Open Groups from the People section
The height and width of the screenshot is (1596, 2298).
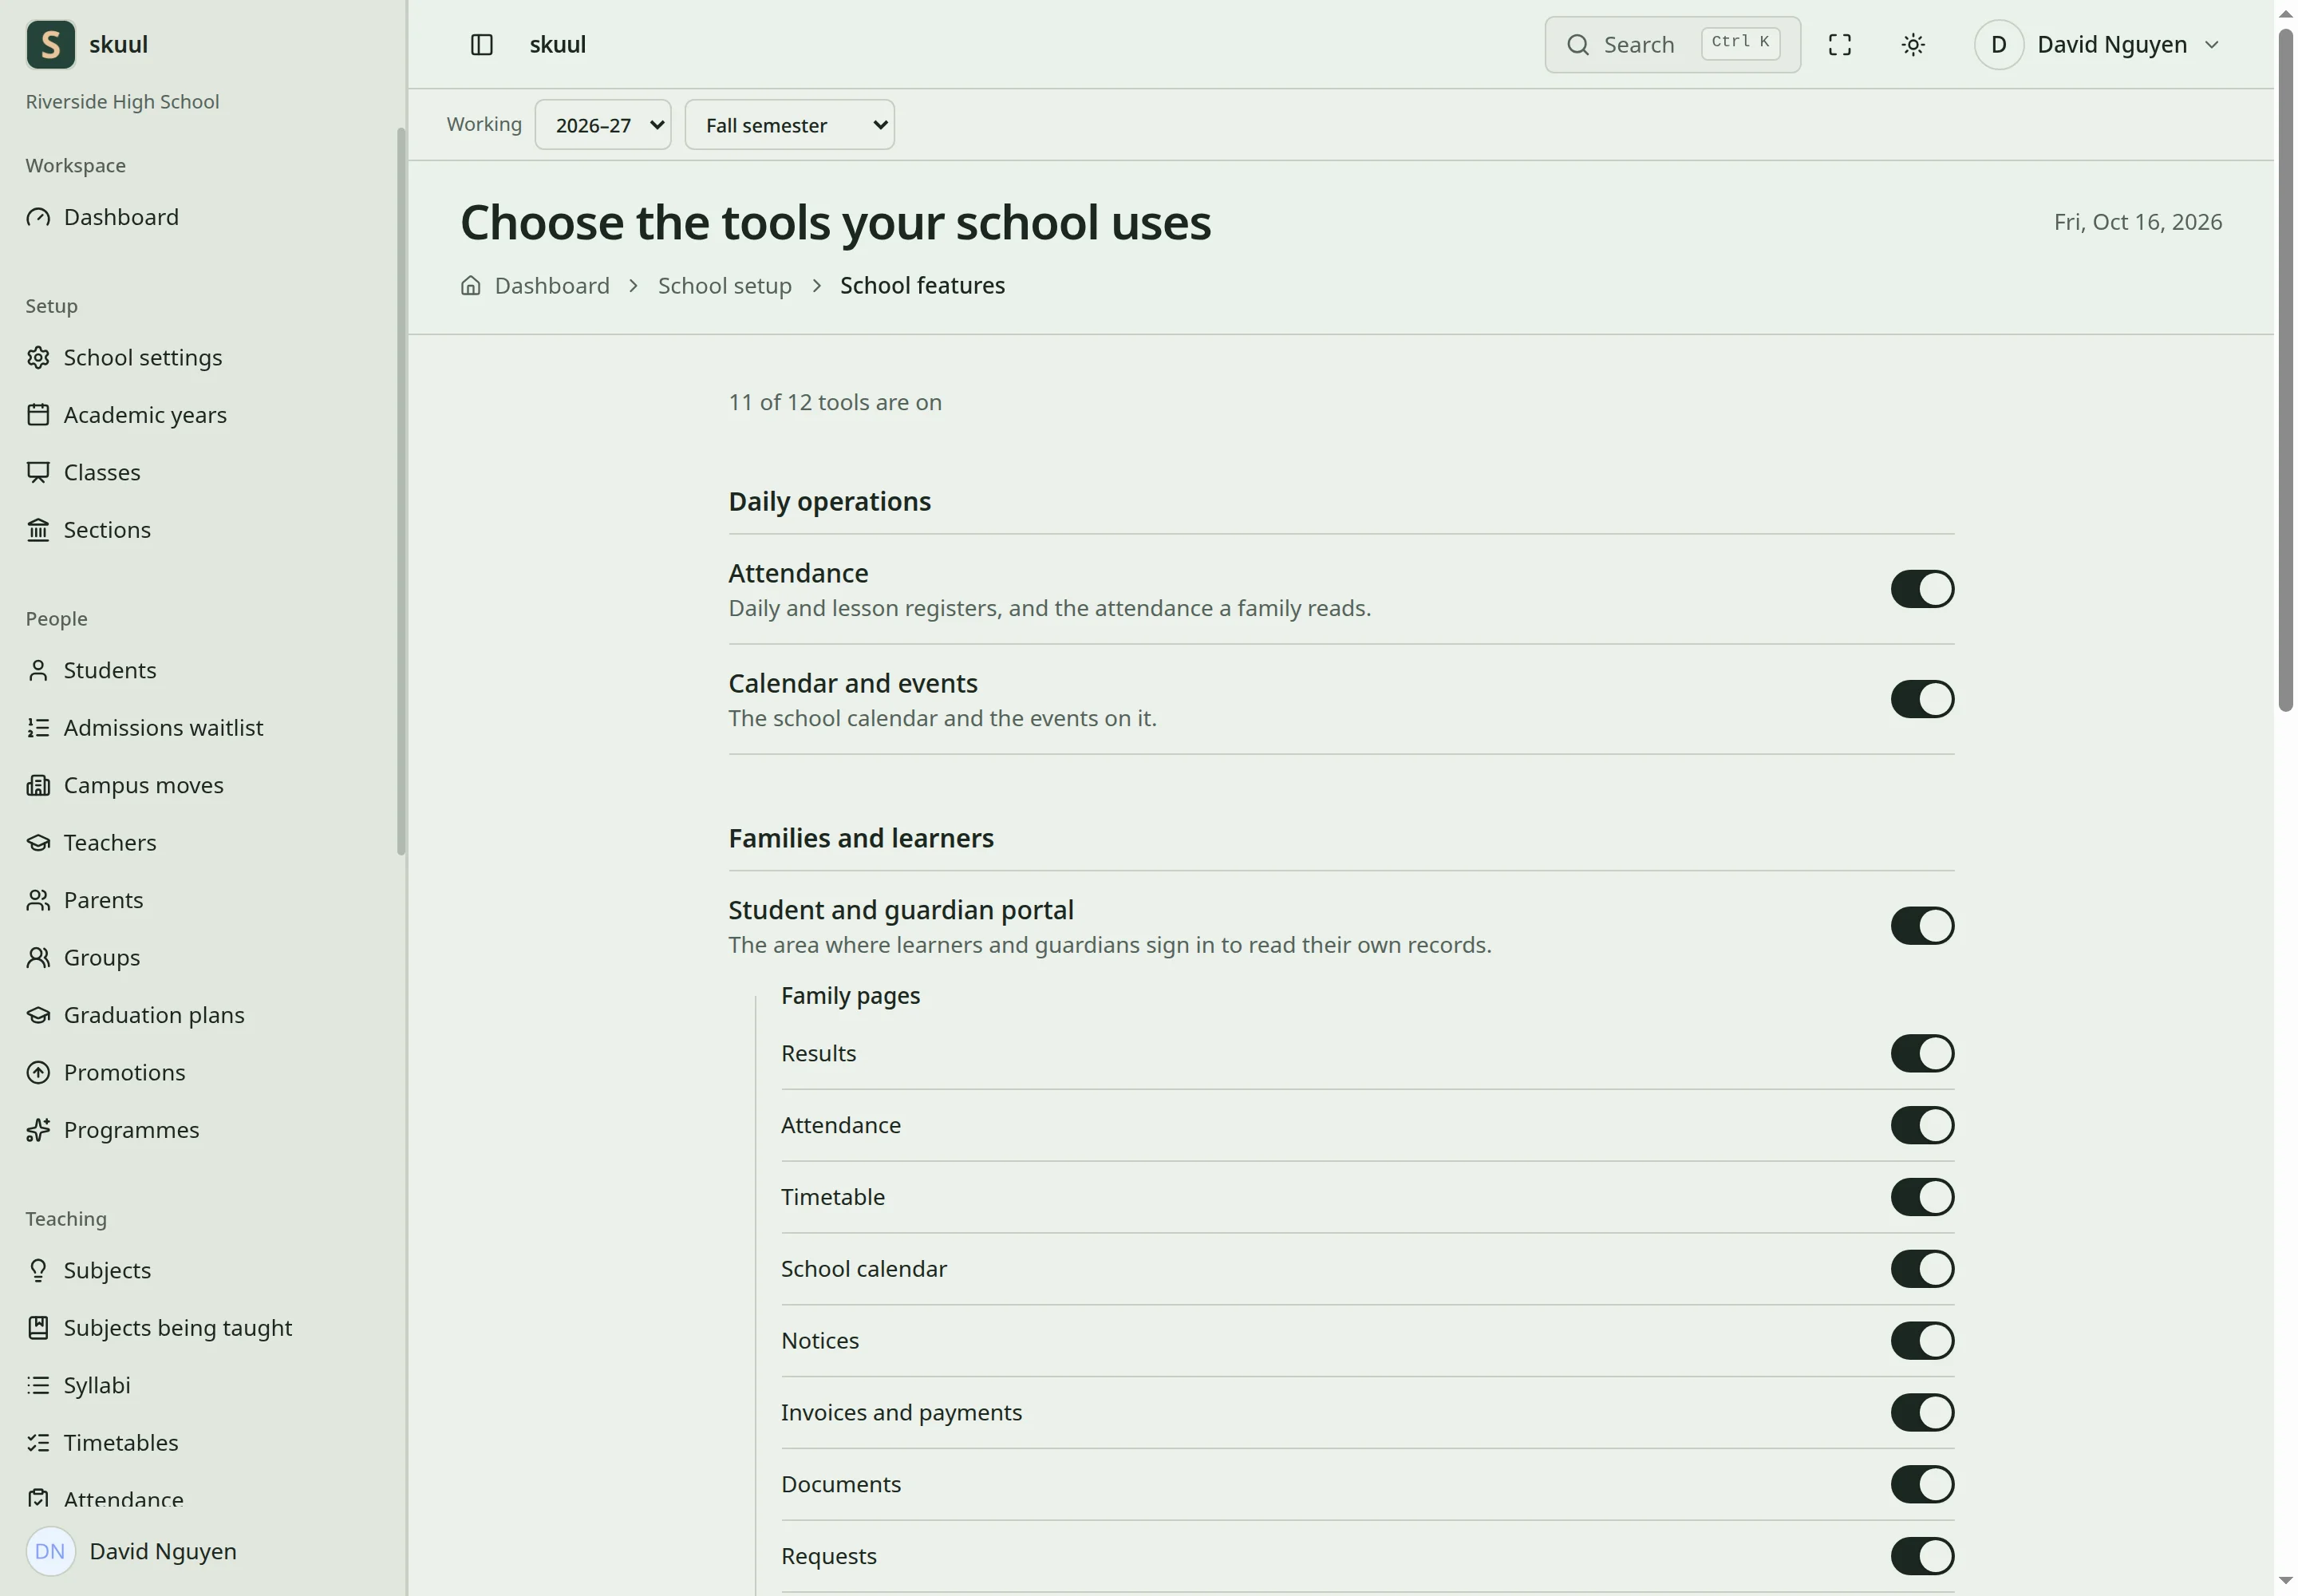coord(102,958)
